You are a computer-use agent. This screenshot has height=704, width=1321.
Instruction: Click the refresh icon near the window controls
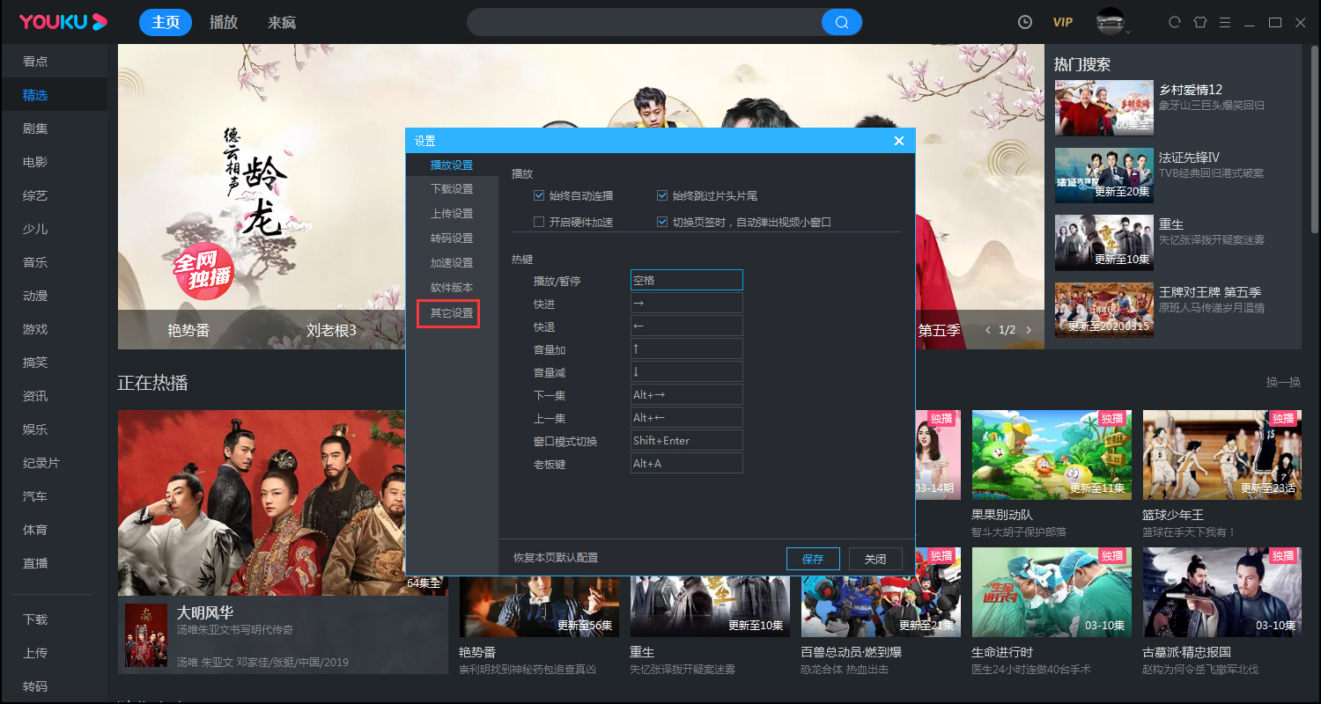(x=1174, y=21)
